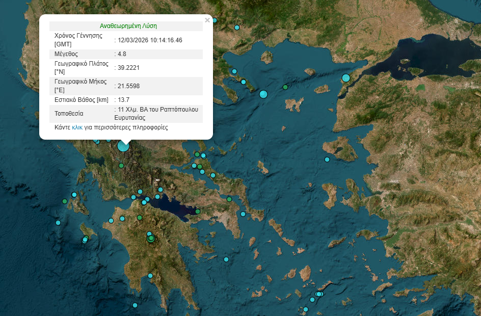481x316 pixels.
Task: Click the large cyan marker at the popup's pointer tip
Action: coord(123,146)
